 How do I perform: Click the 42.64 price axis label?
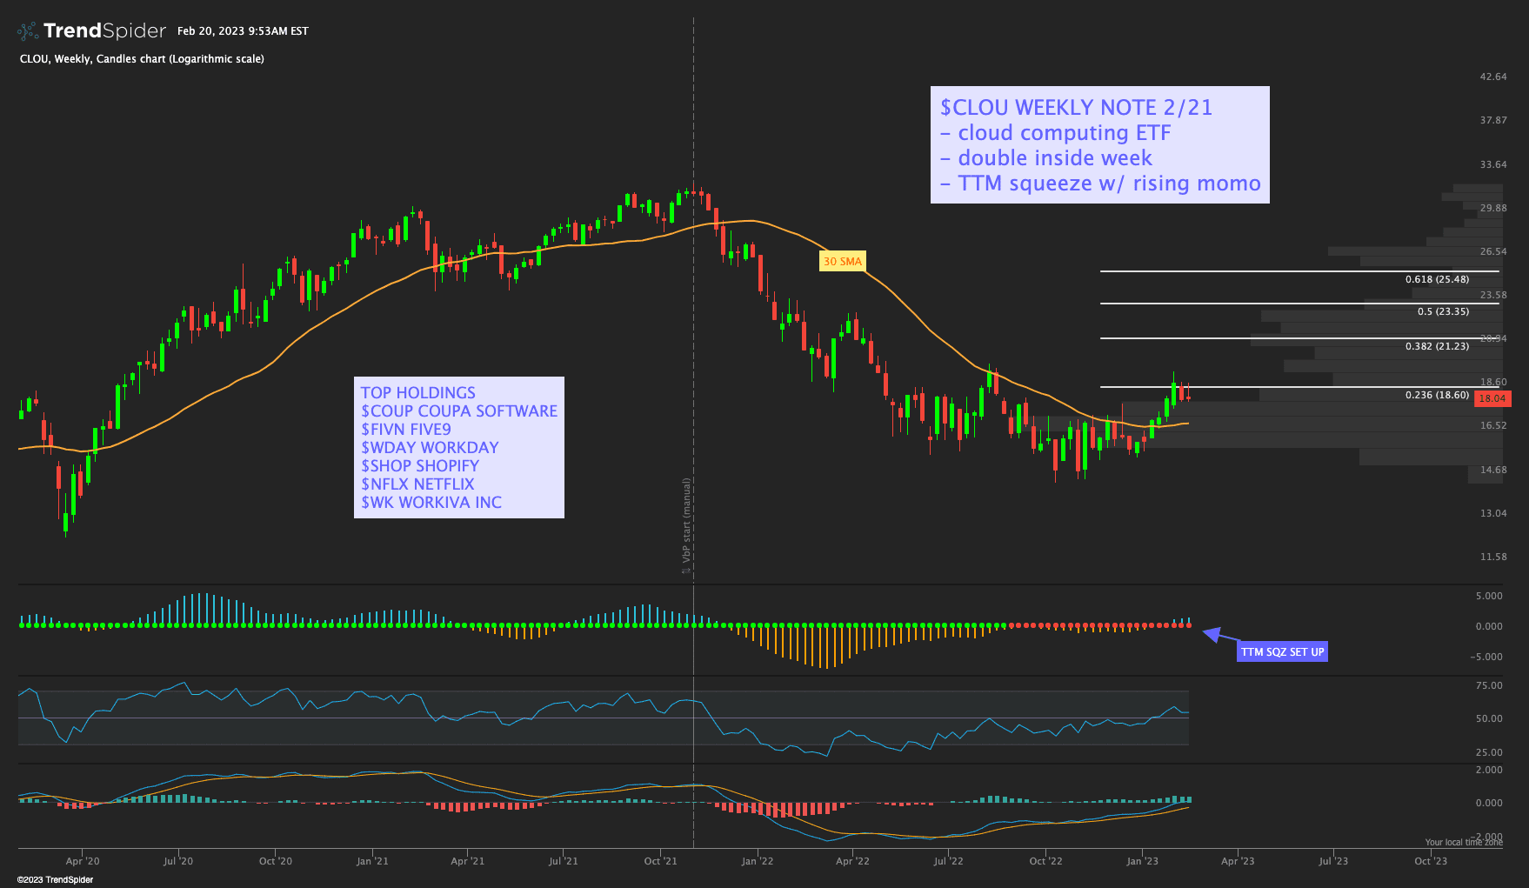coord(1493,77)
